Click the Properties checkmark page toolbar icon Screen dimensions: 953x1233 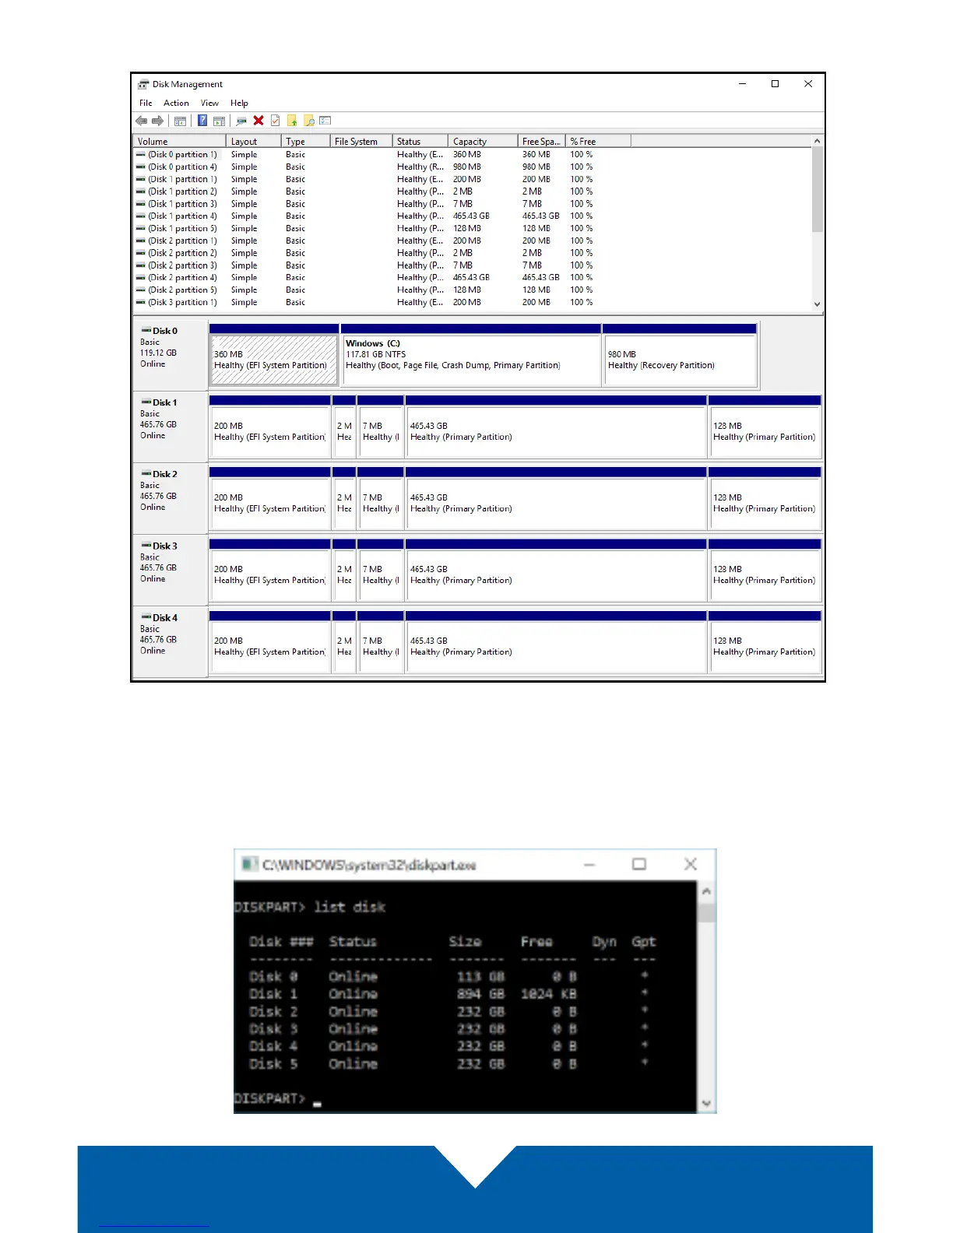point(276,121)
